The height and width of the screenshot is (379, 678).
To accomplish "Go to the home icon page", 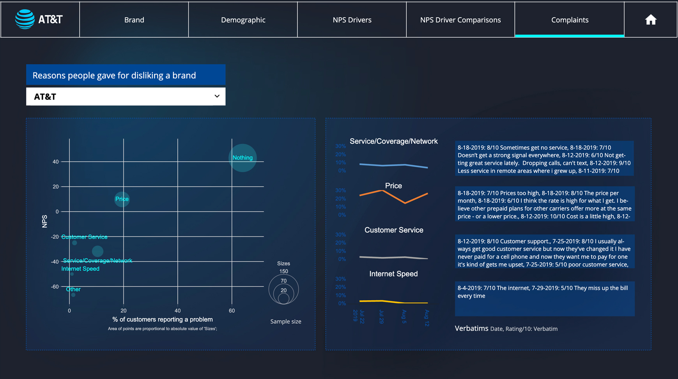I will click(650, 19).
